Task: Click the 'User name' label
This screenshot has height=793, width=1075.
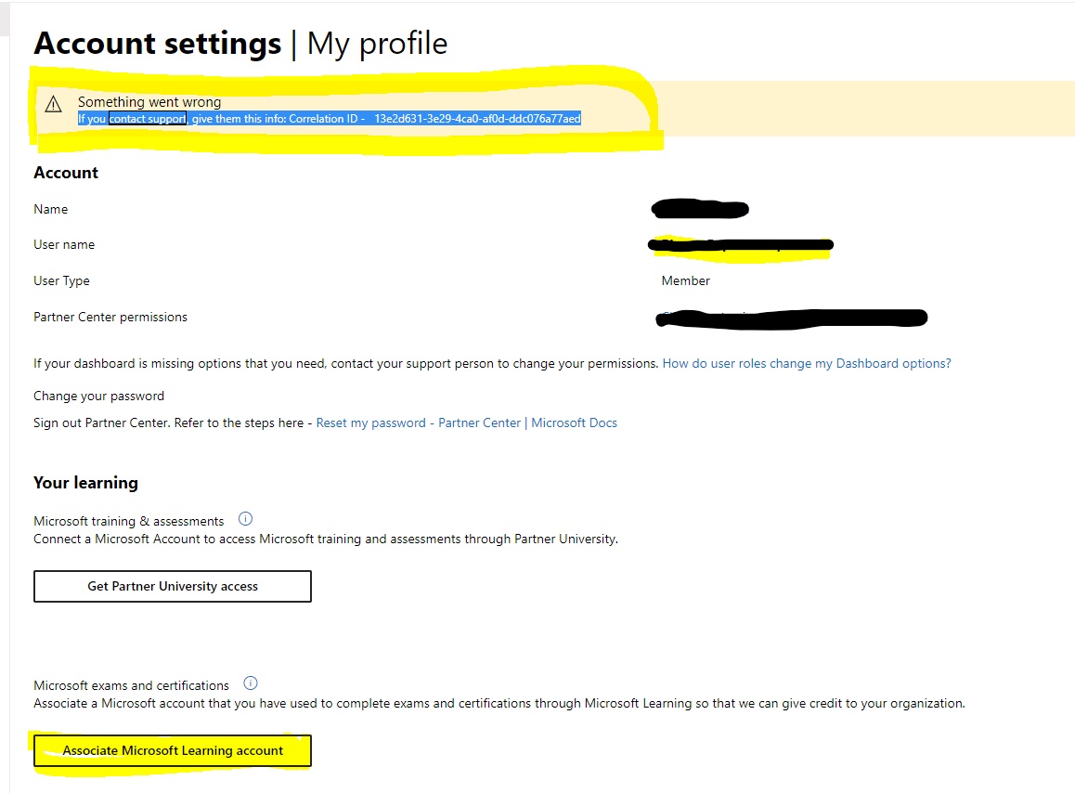Action: [x=64, y=245]
